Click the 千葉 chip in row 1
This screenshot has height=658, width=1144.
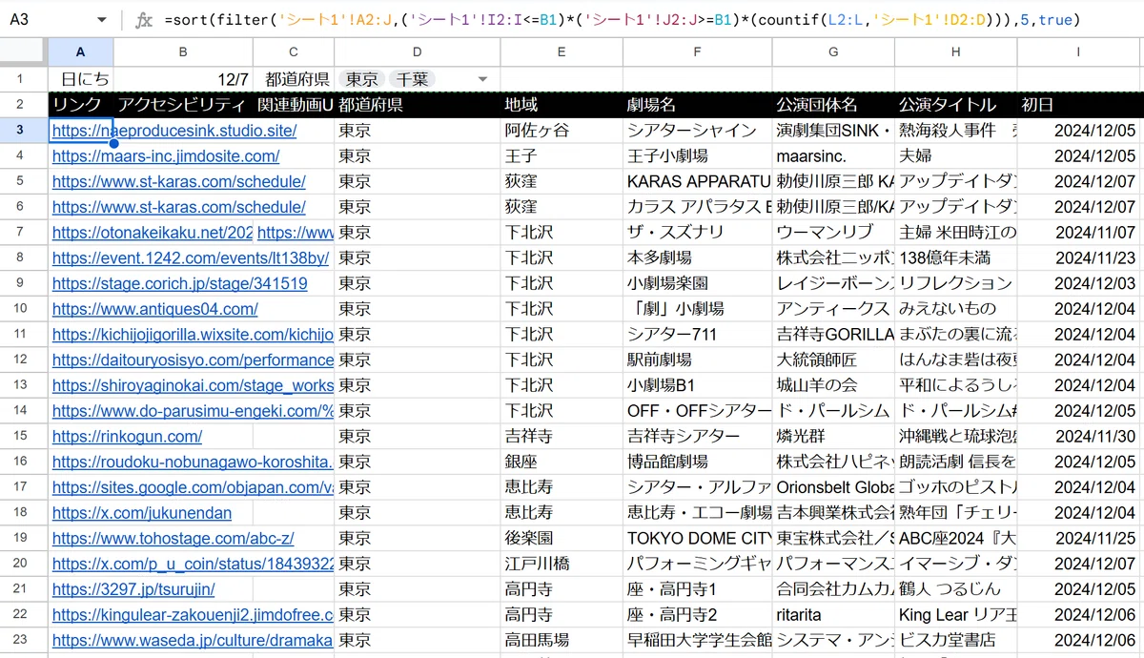tap(412, 79)
